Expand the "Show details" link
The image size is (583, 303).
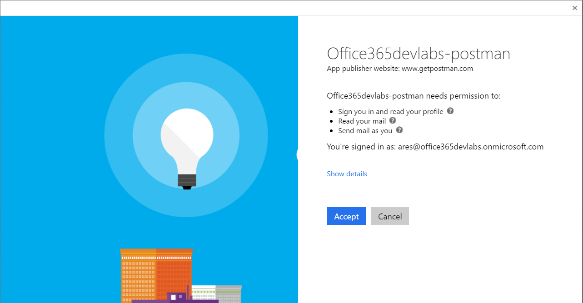click(347, 174)
